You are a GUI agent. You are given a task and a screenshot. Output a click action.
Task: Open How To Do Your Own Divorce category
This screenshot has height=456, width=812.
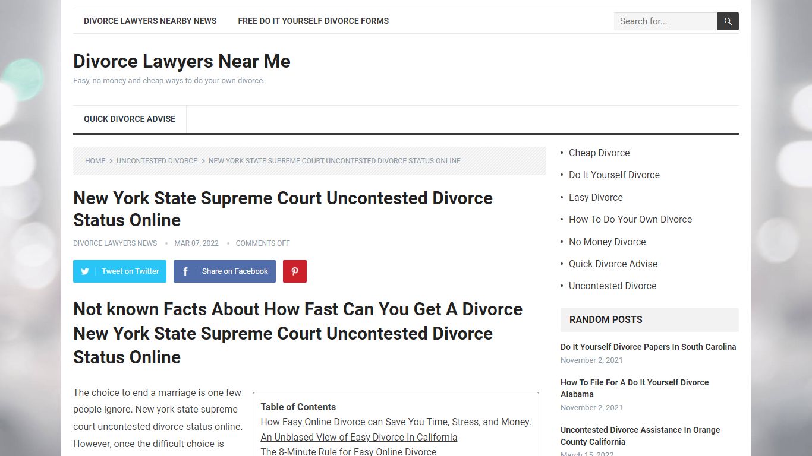[630, 219]
